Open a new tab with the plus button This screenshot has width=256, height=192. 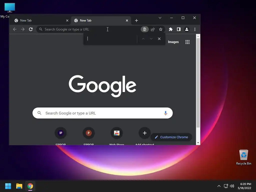click(136, 20)
